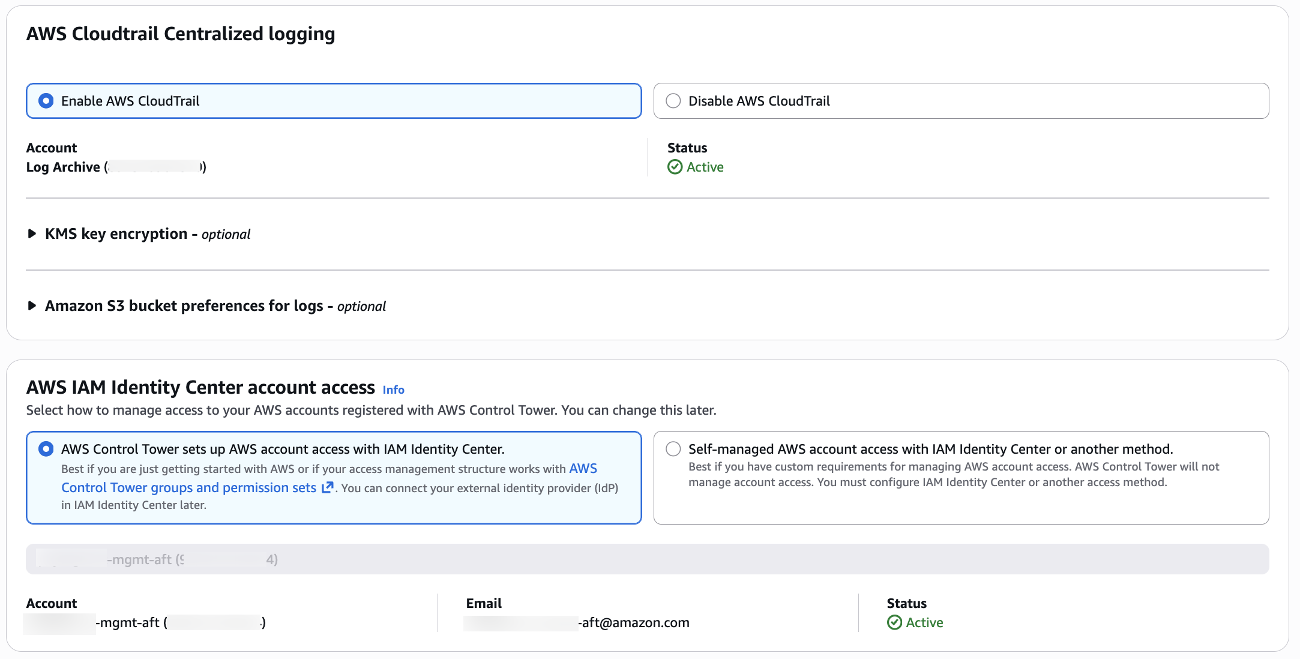This screenshot has height=659, width=1300.
Task: Click the -mgmt-aft account value under Account
Action: tap(146, 622)
